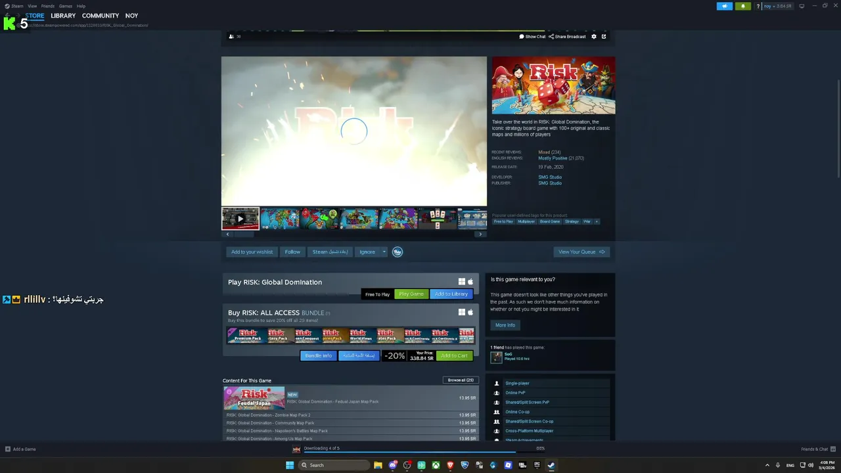Go to the STORE tab
Screen dimensions: 841x473
(x=35, y=16)
